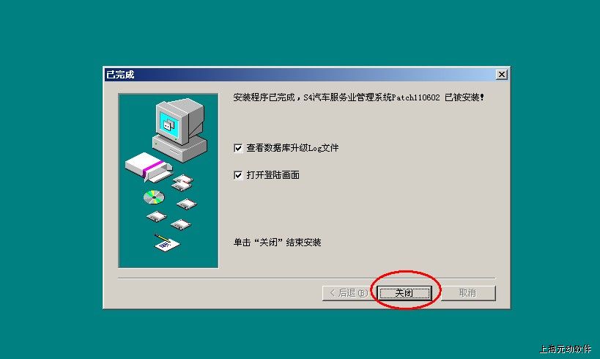600x359 pixels.
Task: Click the notepad with pencil illustration
Action: pos(166,243)
